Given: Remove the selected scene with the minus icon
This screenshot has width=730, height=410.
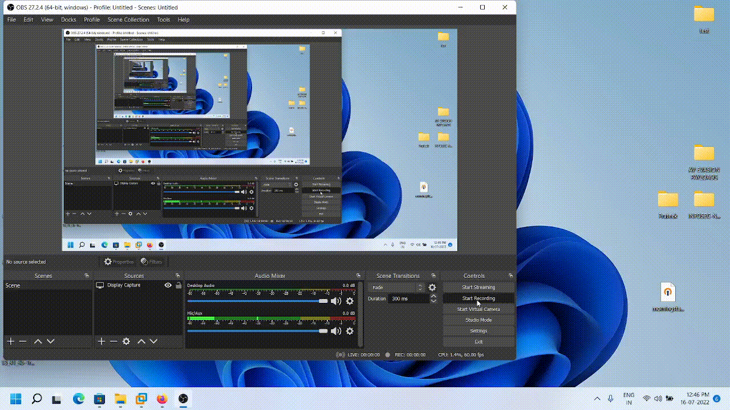Looking at the screenshot, I should [x=23, y=341].
